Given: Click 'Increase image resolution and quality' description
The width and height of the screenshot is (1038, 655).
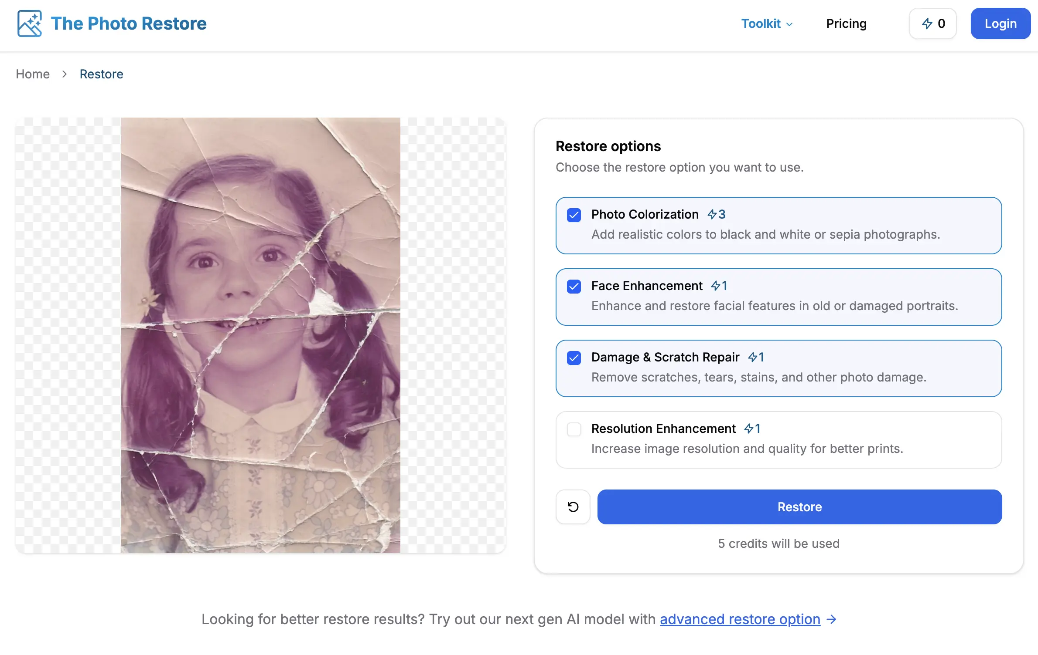Looking at the screenshot, I should [747, 449].
